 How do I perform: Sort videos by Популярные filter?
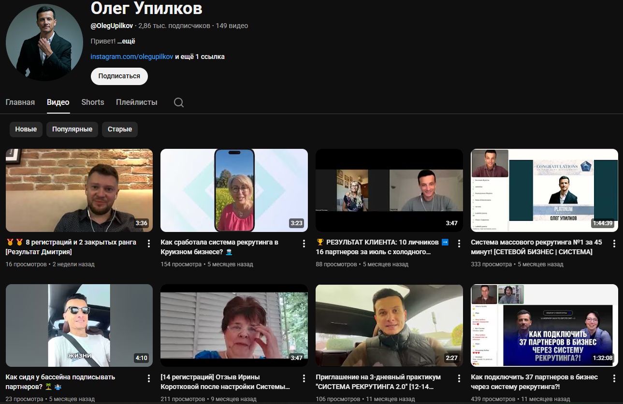tap(72, 130)
